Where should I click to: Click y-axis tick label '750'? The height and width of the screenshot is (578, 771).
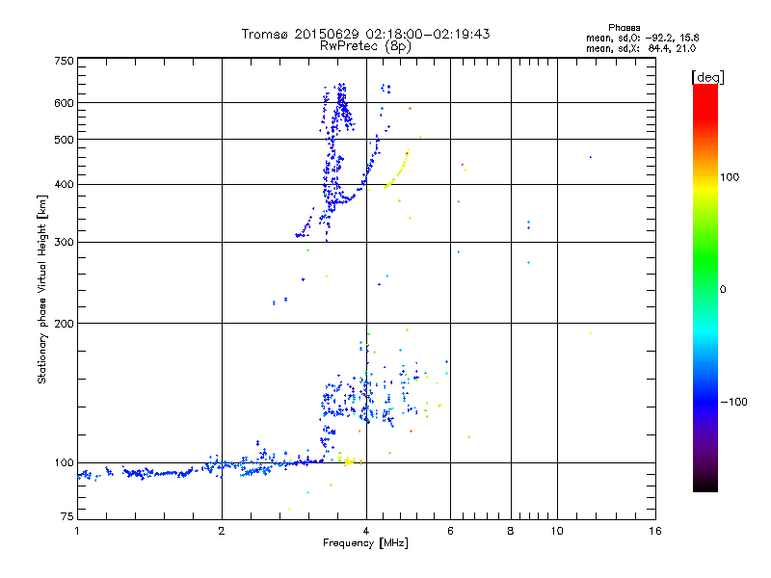pos(64,61)
